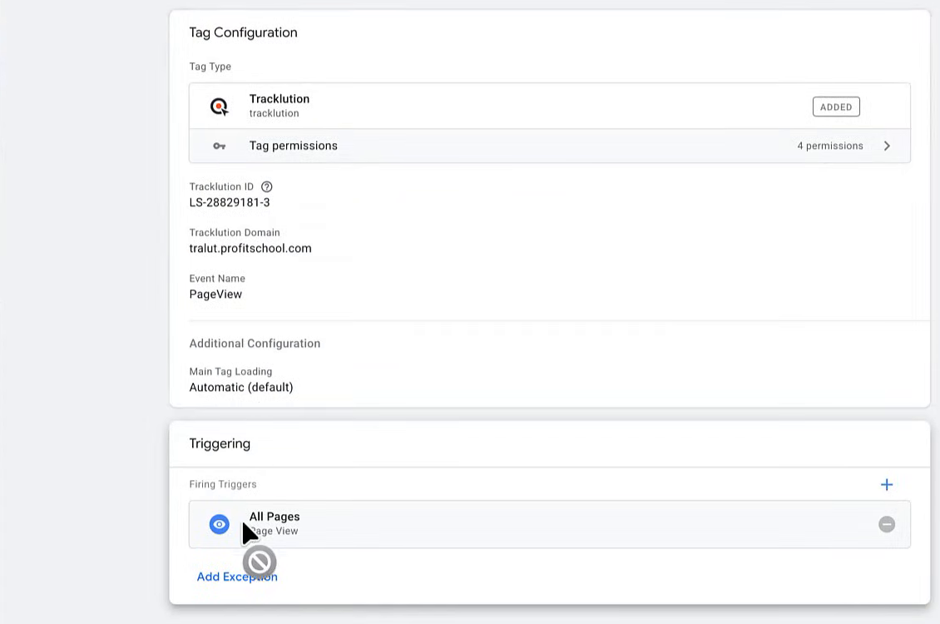The width and height of the screenshot is (940, 624).
Task: Click the Tracklution Domain label
Action: (x=235, y=233)
